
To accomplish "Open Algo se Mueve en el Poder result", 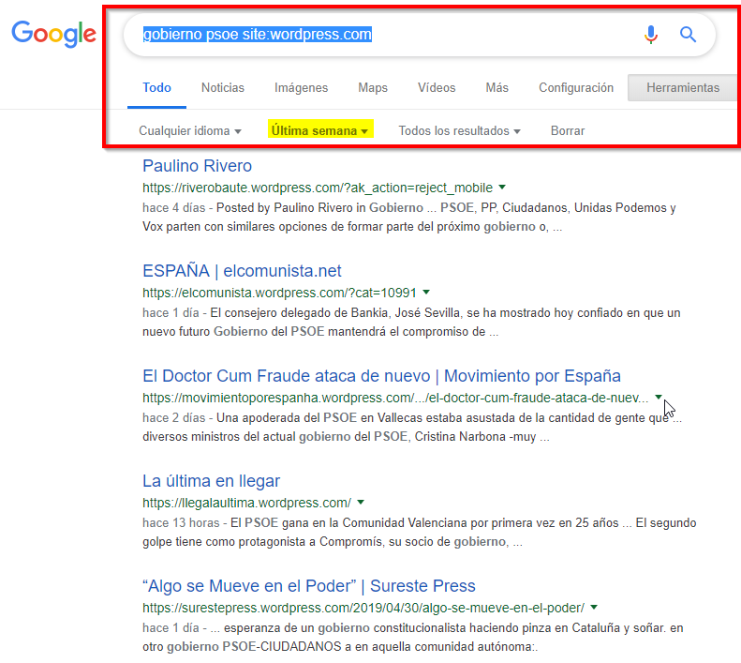I will coord(308,586).
